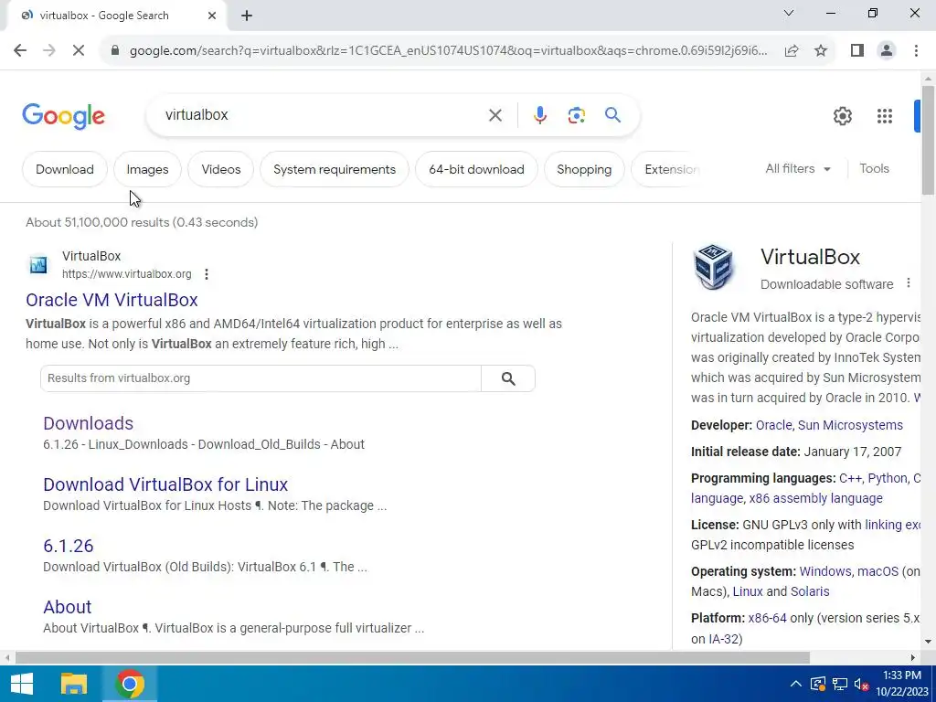Open more options for virtualbox.org result
Viewport: 936px width, 702px height.
(207, 274)
